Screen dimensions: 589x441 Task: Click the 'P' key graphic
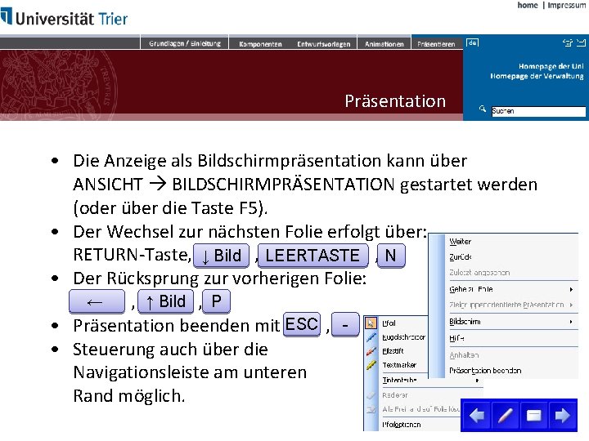coord(216,301)
